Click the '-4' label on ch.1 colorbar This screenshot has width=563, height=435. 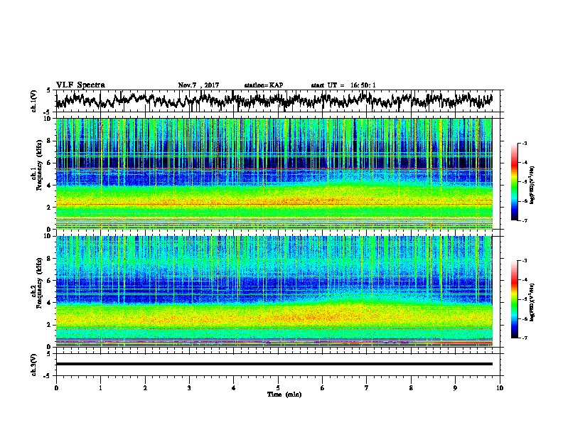525,163
